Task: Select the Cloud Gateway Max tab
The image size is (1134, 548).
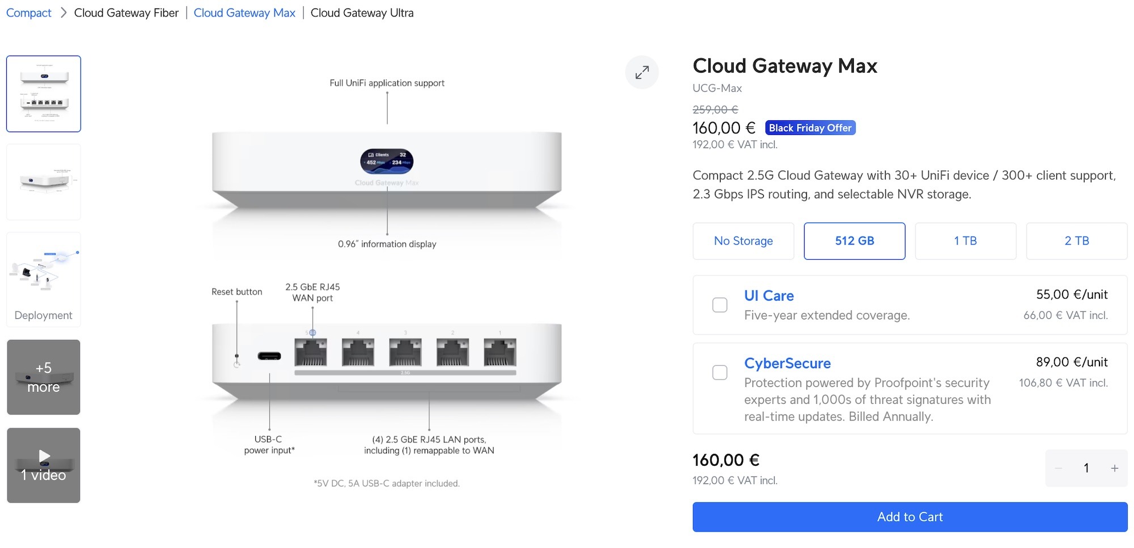Action: [244, 13]
